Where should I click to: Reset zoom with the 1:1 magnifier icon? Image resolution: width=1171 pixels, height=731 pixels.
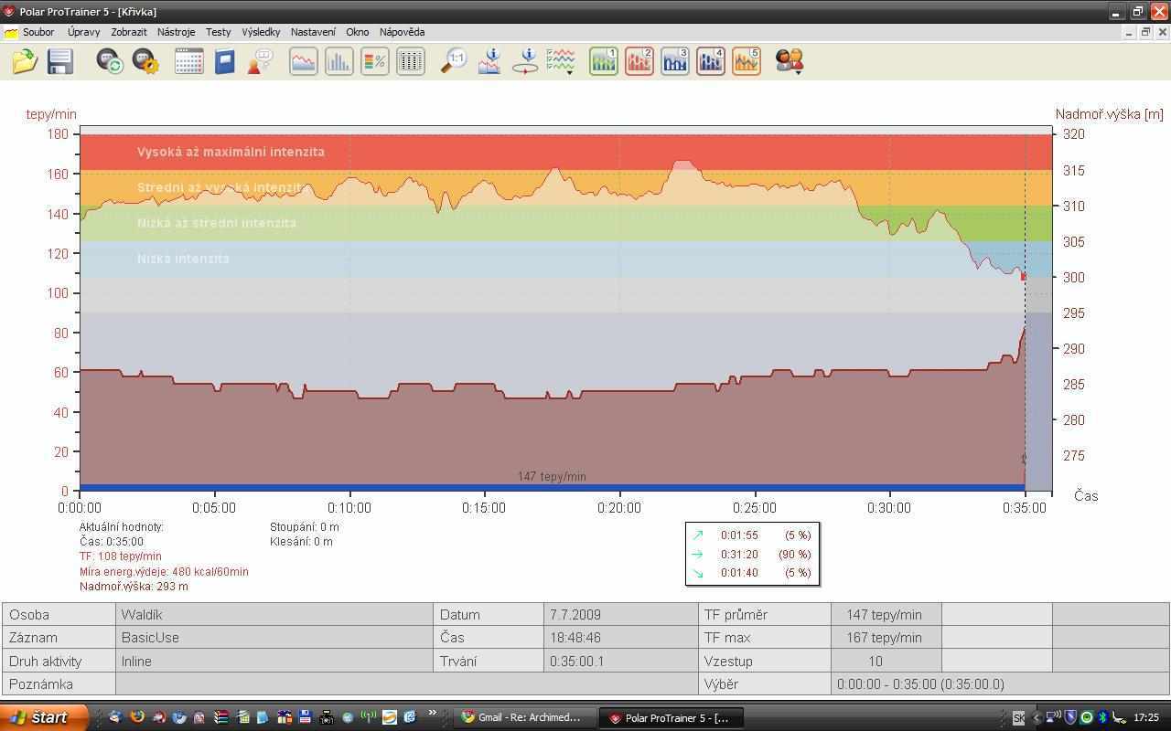(454, 61)
